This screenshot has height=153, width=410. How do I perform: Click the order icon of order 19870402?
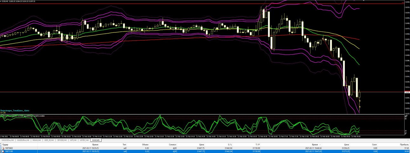click(3, 148)
